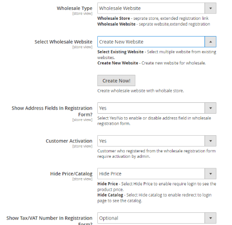Image resolution: width=232 pixels, height=225 pixels.
Task: Click the Tax/VAT Number dropdown arrow
Action: (x=210, y=218)
